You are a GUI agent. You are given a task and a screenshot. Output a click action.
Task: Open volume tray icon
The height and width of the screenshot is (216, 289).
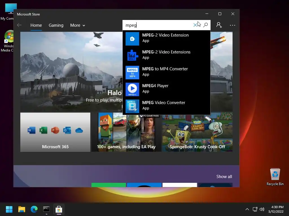tap(262, 209)
